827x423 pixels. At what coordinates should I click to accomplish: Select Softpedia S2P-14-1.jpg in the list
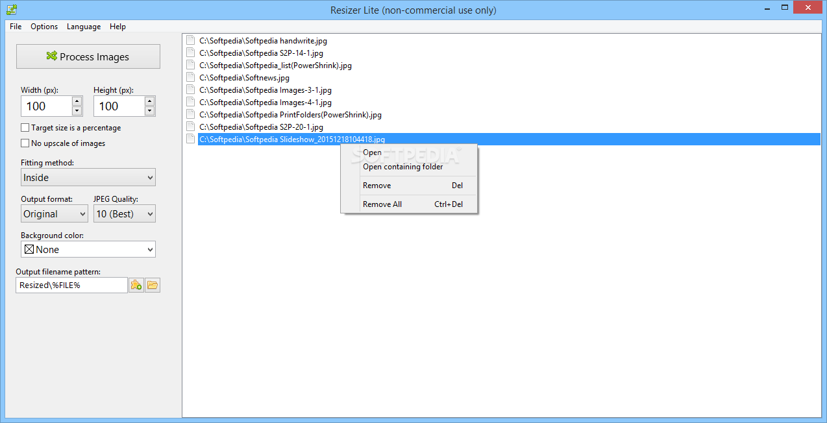click(261, 53)
